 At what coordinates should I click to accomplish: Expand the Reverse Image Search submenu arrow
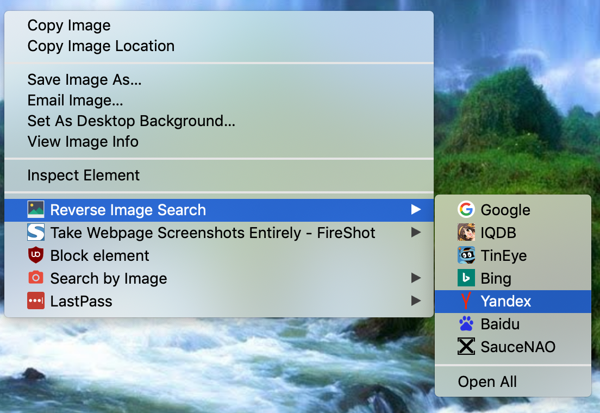point(416,210)
